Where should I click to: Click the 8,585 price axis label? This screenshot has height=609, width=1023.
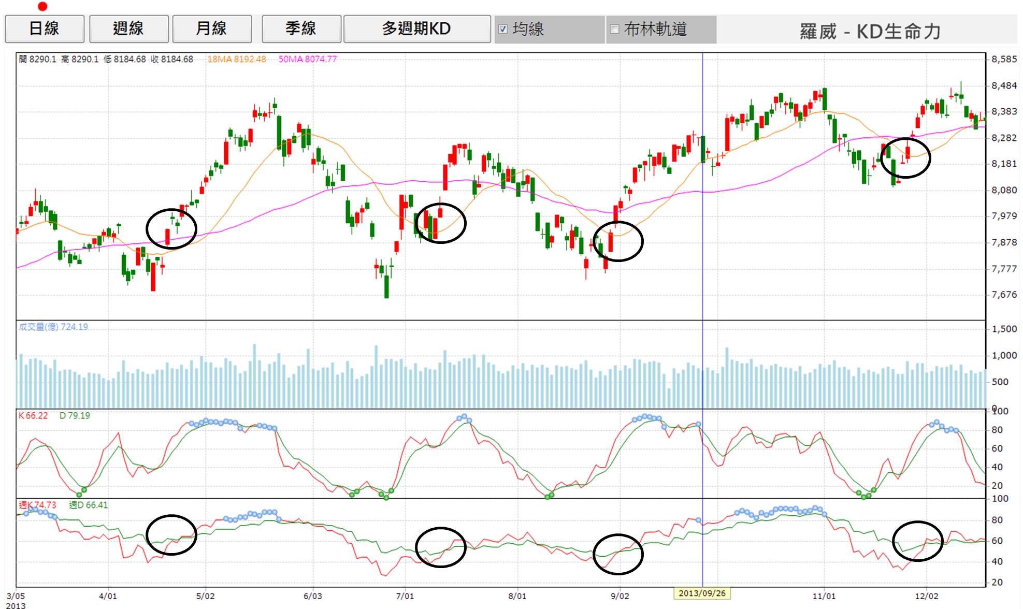click(1004, 59)
